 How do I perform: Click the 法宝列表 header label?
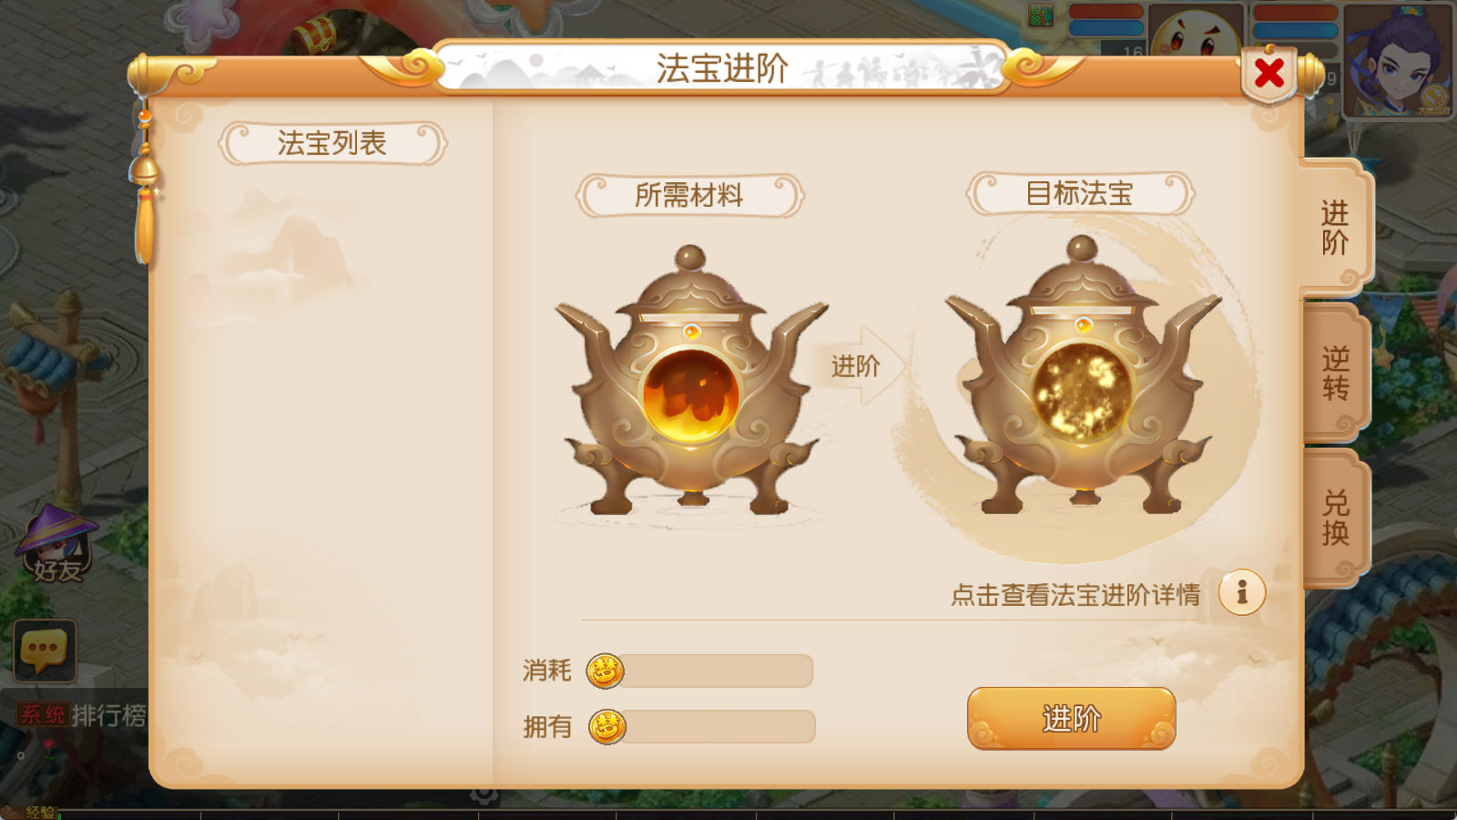(x=332, y=143)
